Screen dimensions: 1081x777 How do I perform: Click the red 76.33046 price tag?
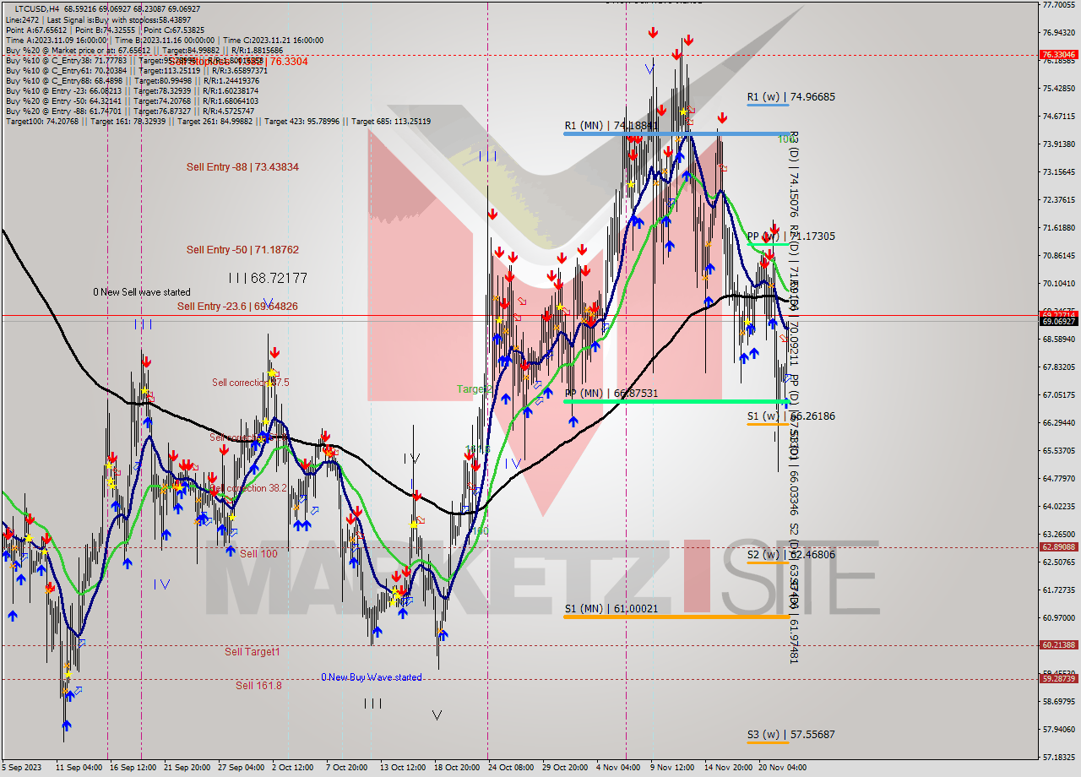click(1058, 55)
